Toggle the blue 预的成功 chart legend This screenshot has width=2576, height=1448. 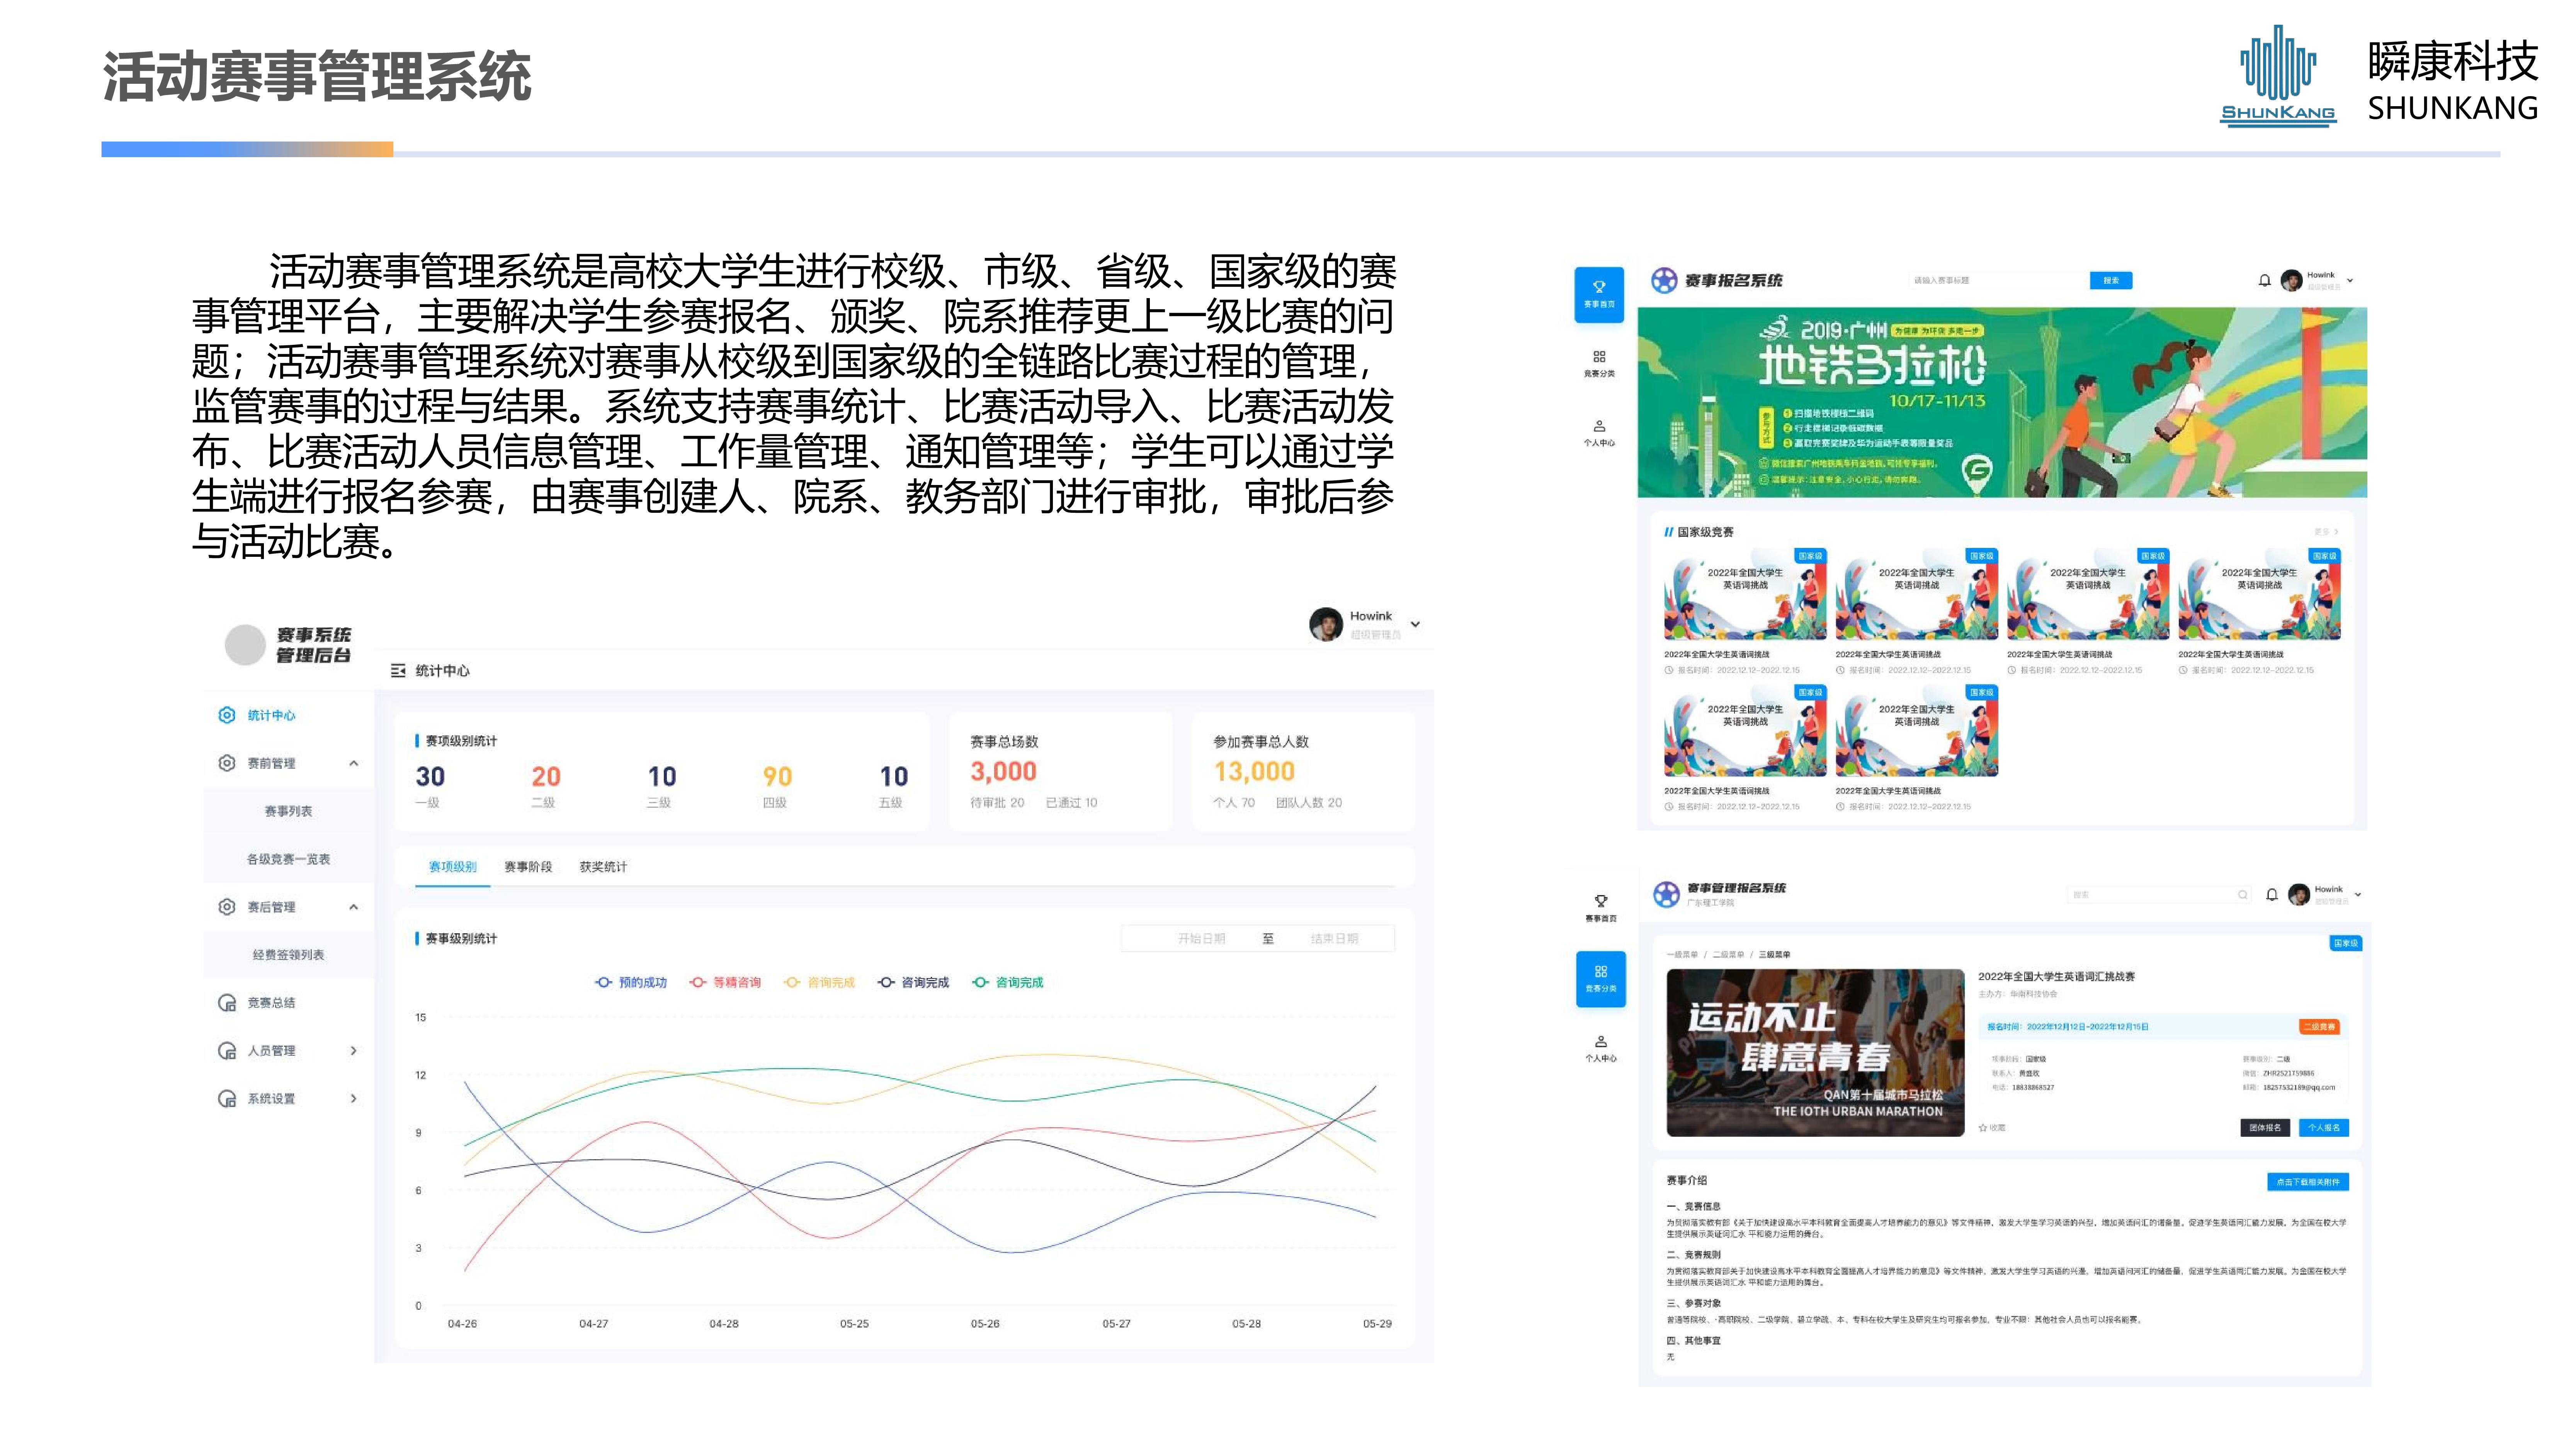630,982
